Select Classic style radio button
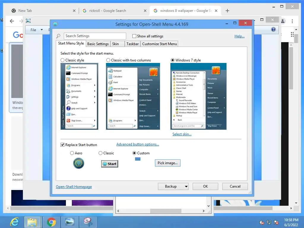The image size is (304, 228). tap(62, 60)
